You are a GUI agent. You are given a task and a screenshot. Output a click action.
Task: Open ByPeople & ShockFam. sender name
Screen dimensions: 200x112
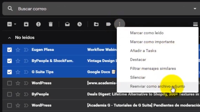52,61
